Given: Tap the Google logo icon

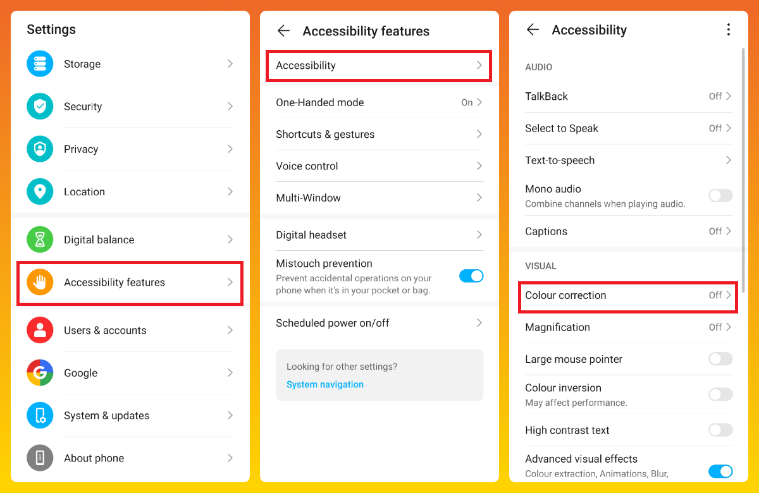Looking at the screenshot, I should 40,373.
